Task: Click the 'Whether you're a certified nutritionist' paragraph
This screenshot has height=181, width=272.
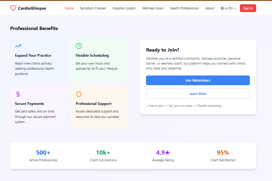Action: tap(196, 63)
